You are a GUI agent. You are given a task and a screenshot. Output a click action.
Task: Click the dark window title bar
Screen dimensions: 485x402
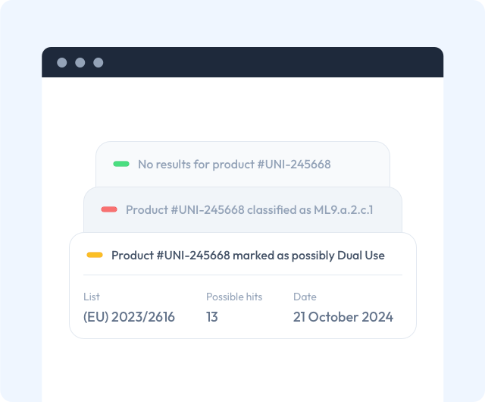coord(242,62)
